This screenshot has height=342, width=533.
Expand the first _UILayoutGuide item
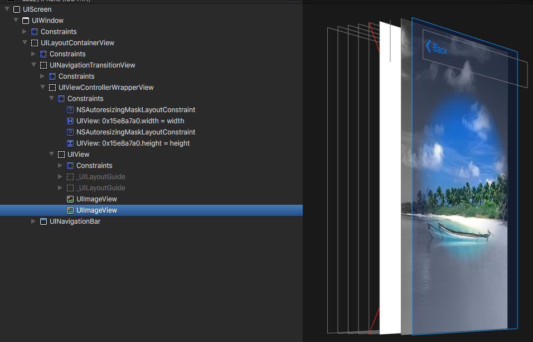tap(60, 177)
